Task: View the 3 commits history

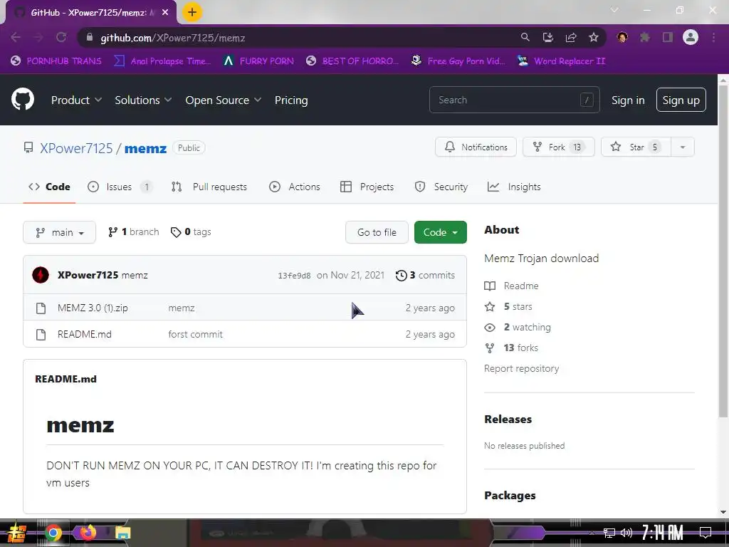Action: coord(426,276)
